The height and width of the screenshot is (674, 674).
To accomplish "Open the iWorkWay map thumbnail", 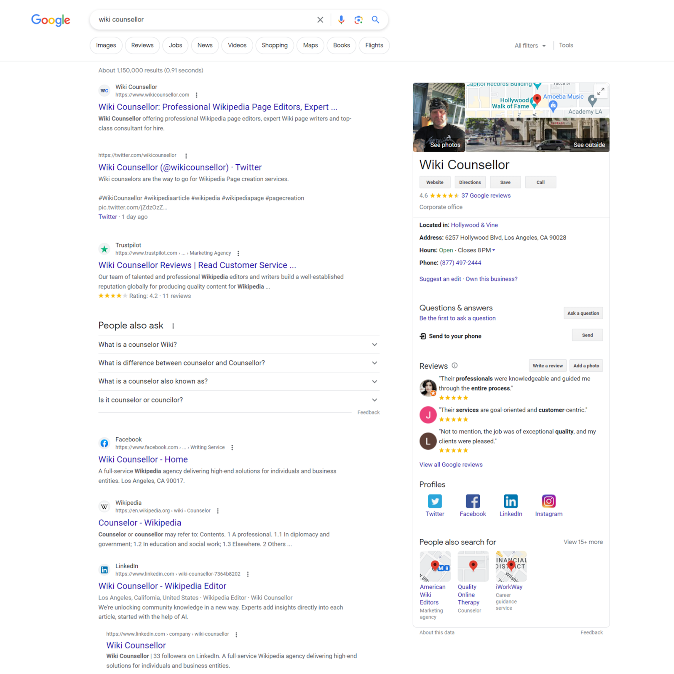I will coord(511,566).
